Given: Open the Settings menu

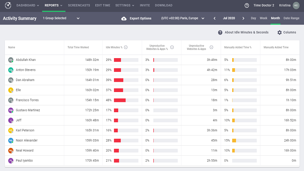Looking at the screenshot, I should (124, 5).
